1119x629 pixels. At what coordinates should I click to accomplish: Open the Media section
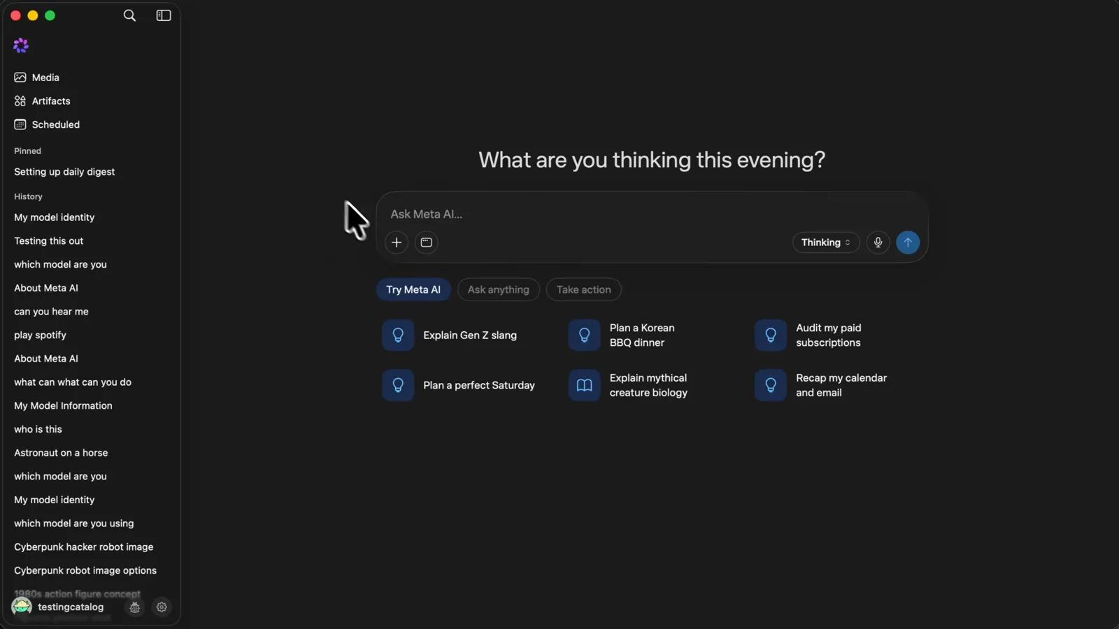45,78
